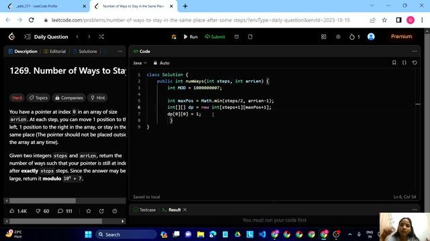Go to next question arrow

click(89, 37)
